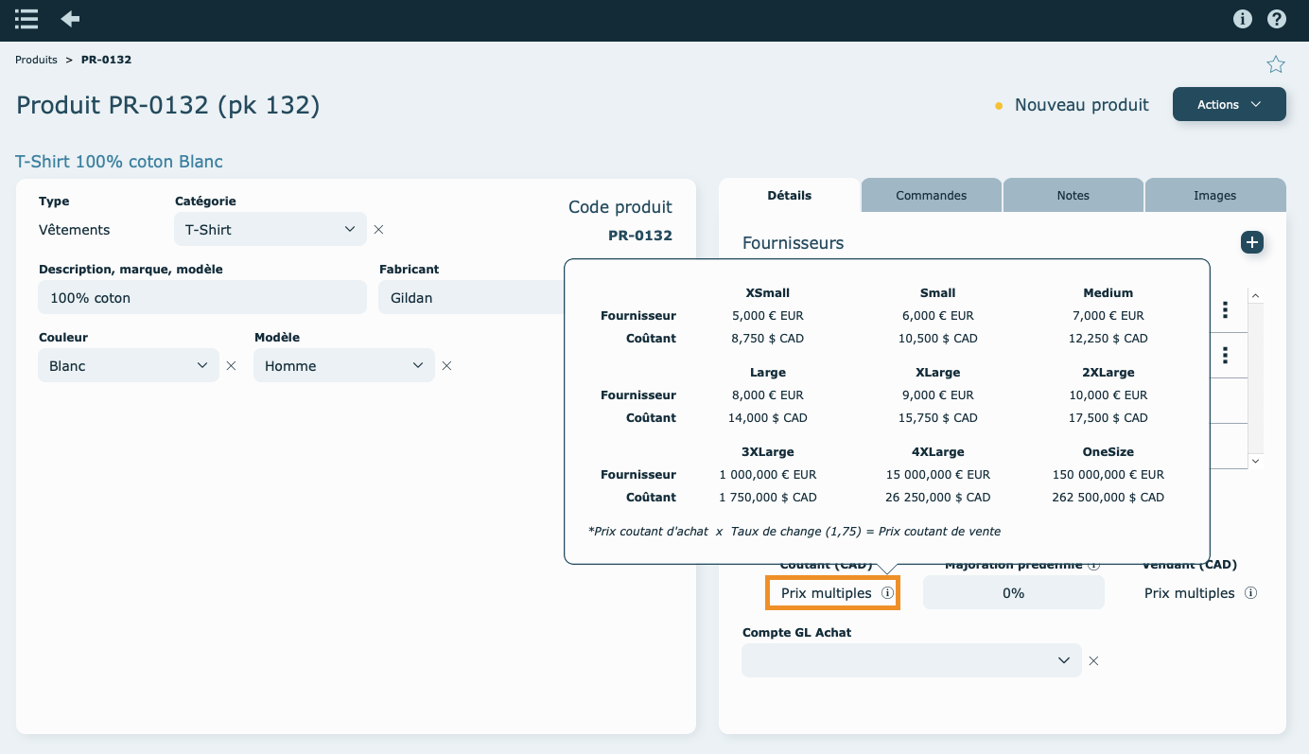The image size is (1309, 754).
Task: Mark product as favorite with star
Action: coord(1276,64)
